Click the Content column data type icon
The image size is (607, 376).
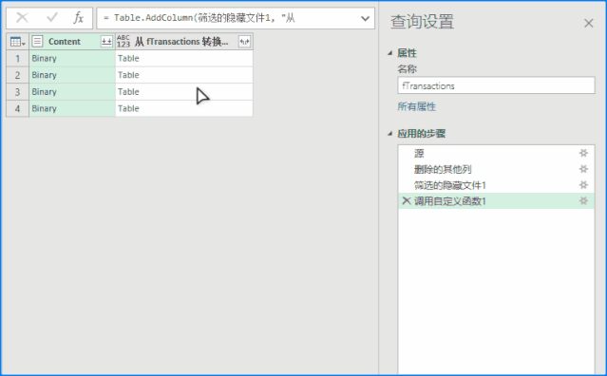(x=37, y=42)
